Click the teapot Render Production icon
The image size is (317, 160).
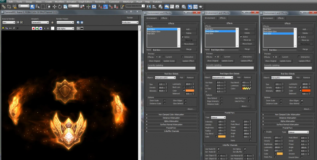coord(201,6)
